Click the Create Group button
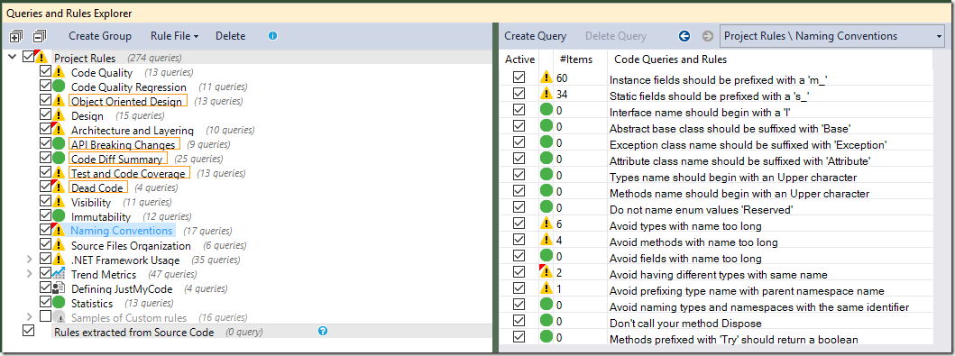This screenshot has height=356, width=955. (x=100, y=36)
